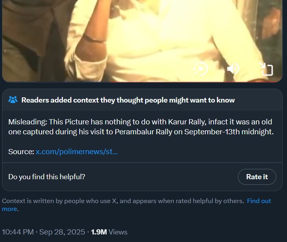The height and width of the screenshot is (242, 287).
Task: Click the video thumbnail area
Action: (x=119, y=36)
